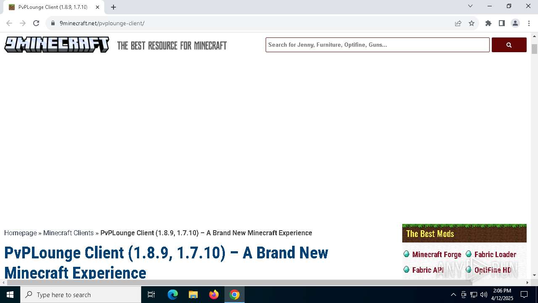This screenshot has width=538, height=303.
Task: Show hidden system tray icons
Action: point(453,295)
